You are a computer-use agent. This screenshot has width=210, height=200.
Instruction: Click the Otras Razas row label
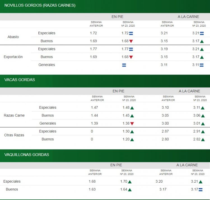pyautogui.click(x=14, y=135)
